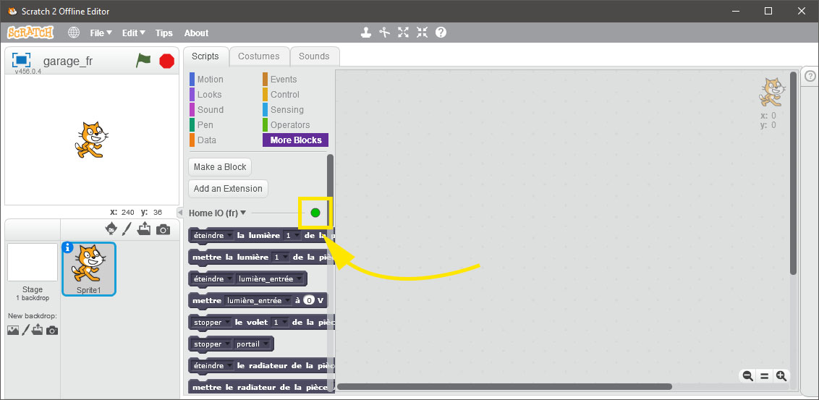
Task: Paint a new sprite with brush icon
Action: coord(127,229)
